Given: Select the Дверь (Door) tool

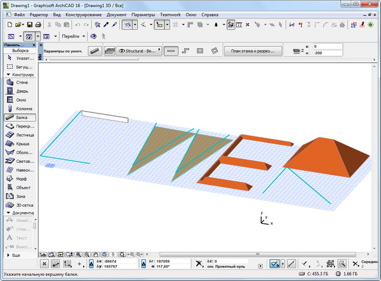Looking at the screenshot, I should (18, 91).
